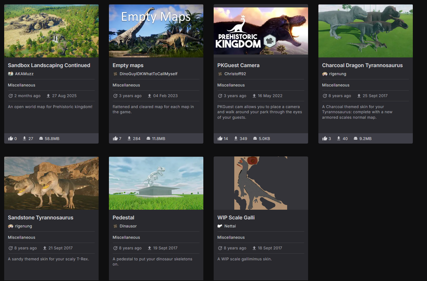
Task: Click upload icon beside 27 Aug 2025
Action: [48, 96]
